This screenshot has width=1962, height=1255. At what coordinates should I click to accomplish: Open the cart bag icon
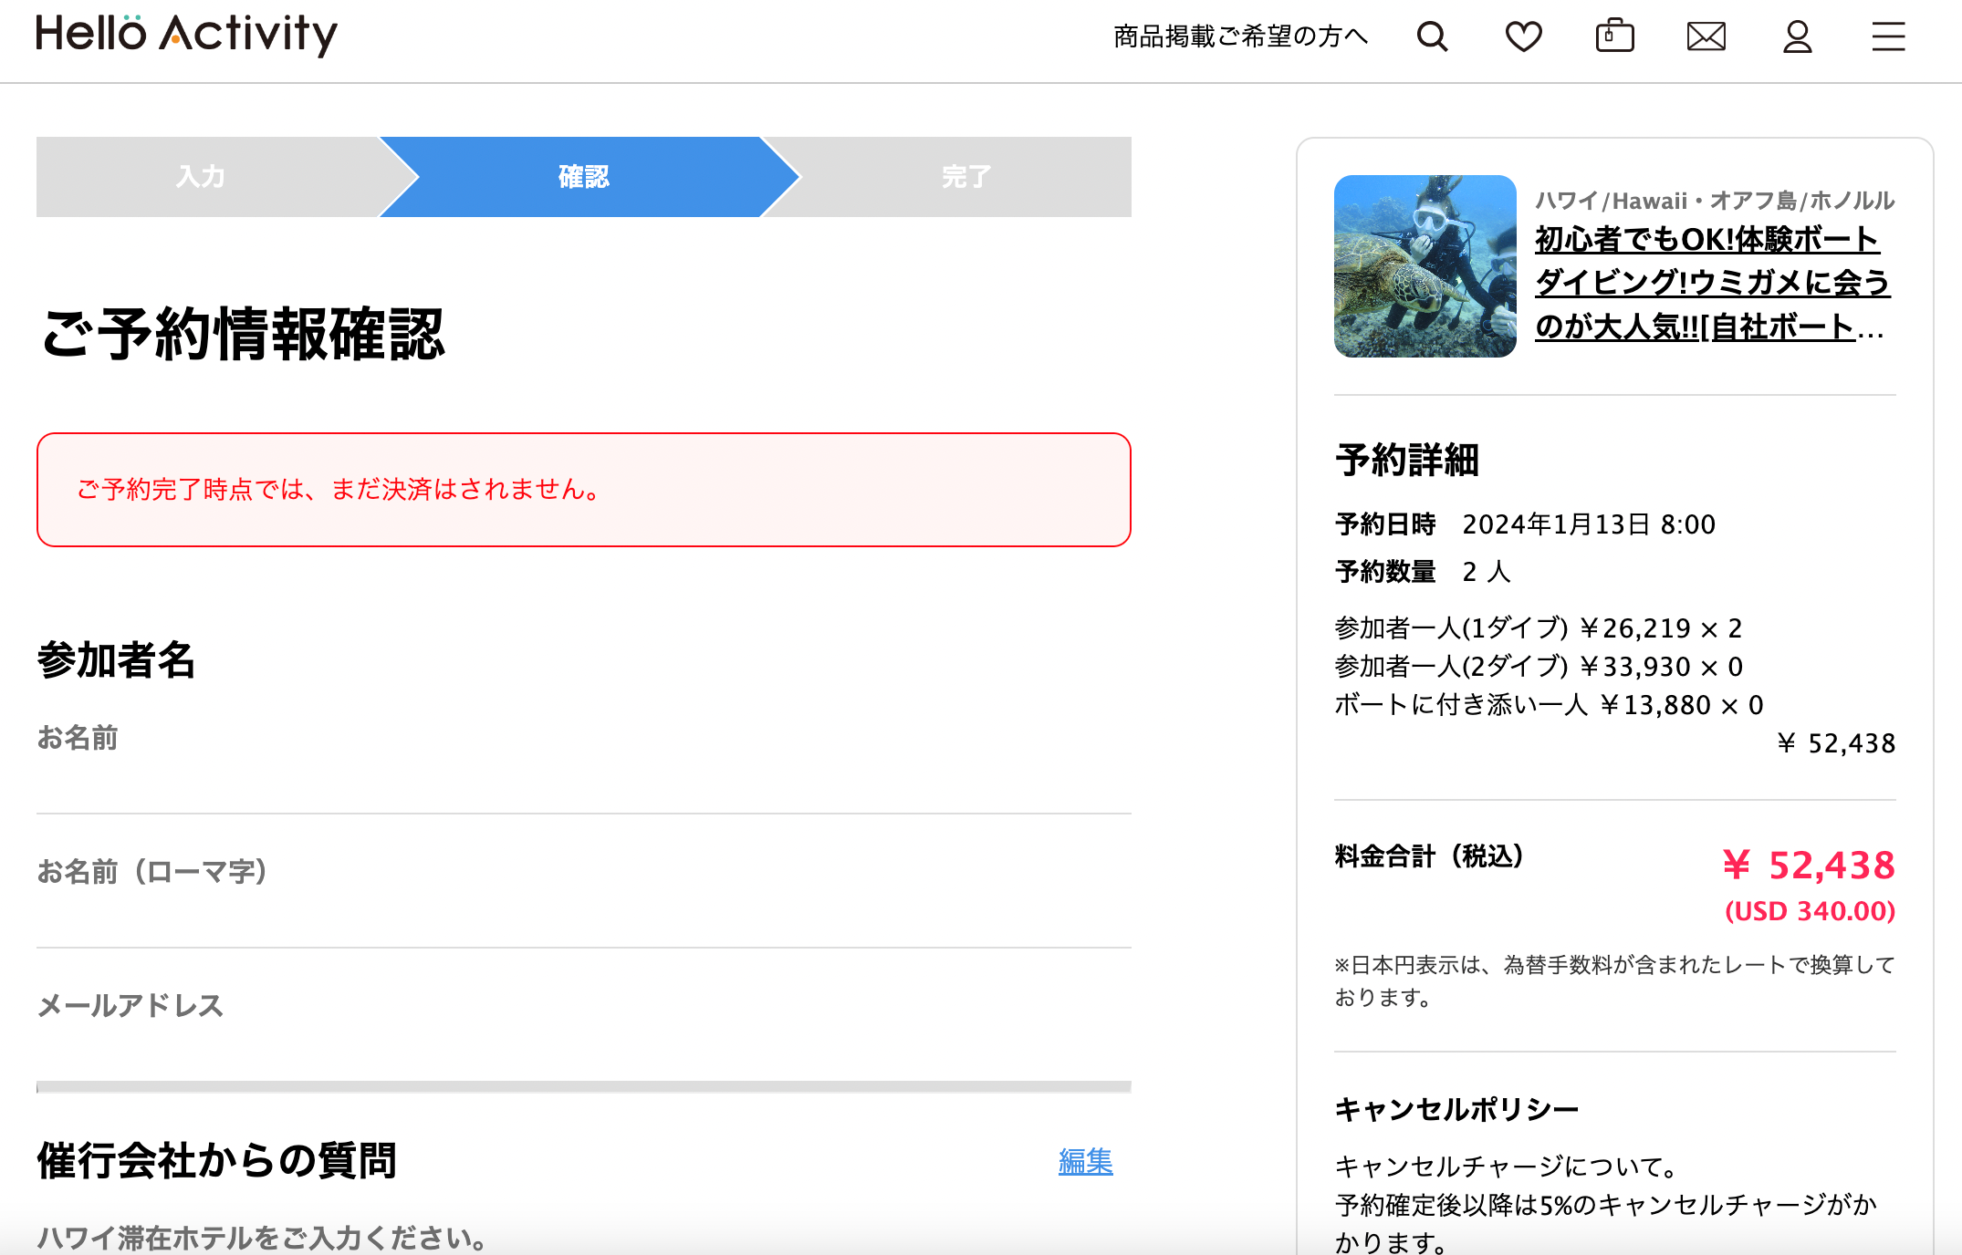coord(1614,36)
